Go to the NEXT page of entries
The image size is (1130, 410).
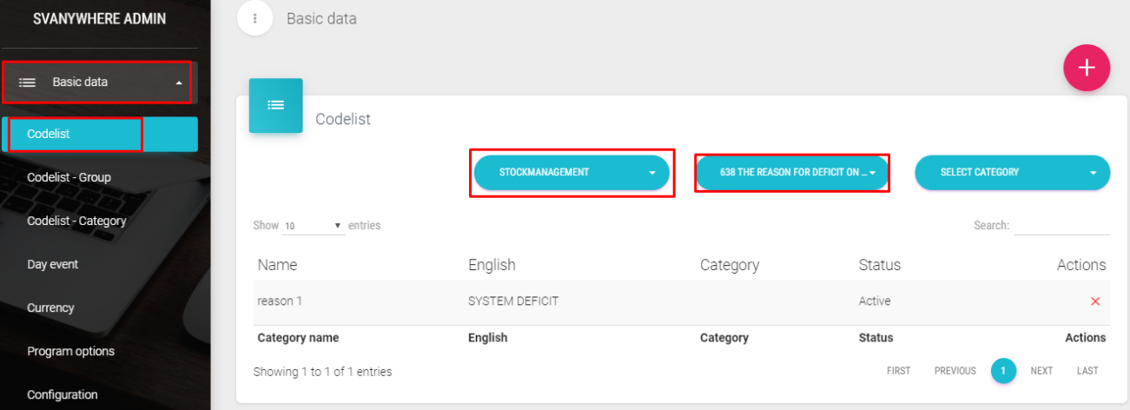(1041, 371)
